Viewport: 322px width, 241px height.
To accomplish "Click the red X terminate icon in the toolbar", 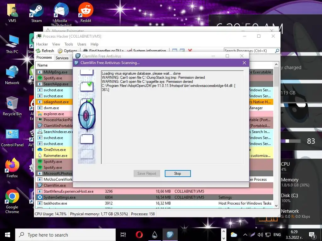I will (190, 50).
